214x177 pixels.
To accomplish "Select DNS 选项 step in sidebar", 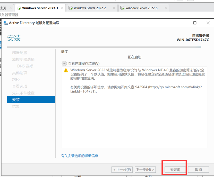I will (25, 66).
